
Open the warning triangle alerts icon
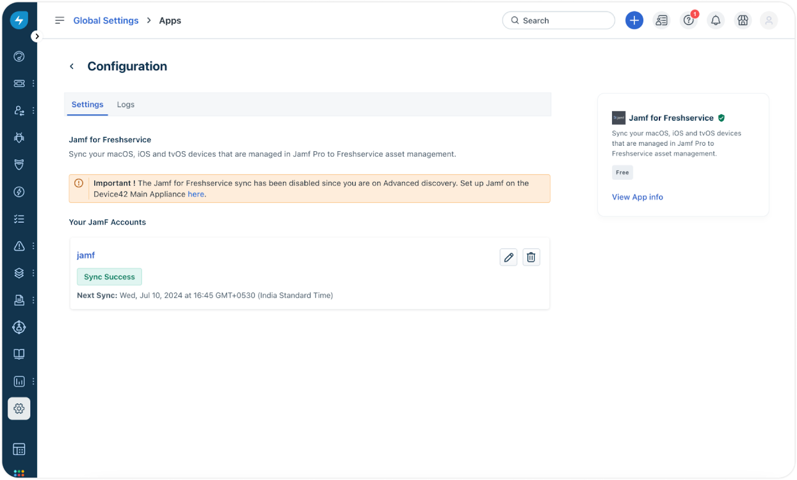pyautogui.click(x=19, y=246)
